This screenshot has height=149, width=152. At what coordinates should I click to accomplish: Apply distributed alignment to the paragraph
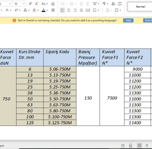click(88, 10)
